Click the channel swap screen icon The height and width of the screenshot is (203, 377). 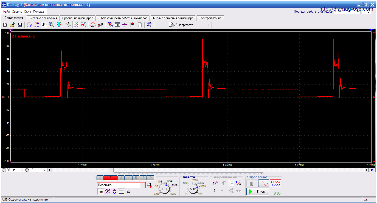[x=149, y=185]
